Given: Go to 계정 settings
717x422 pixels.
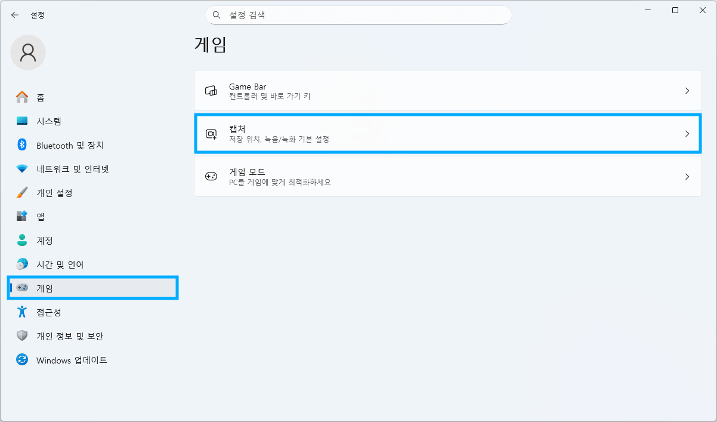Looking at the screenshot, I should pyautogui.click(x=45, y=241).
